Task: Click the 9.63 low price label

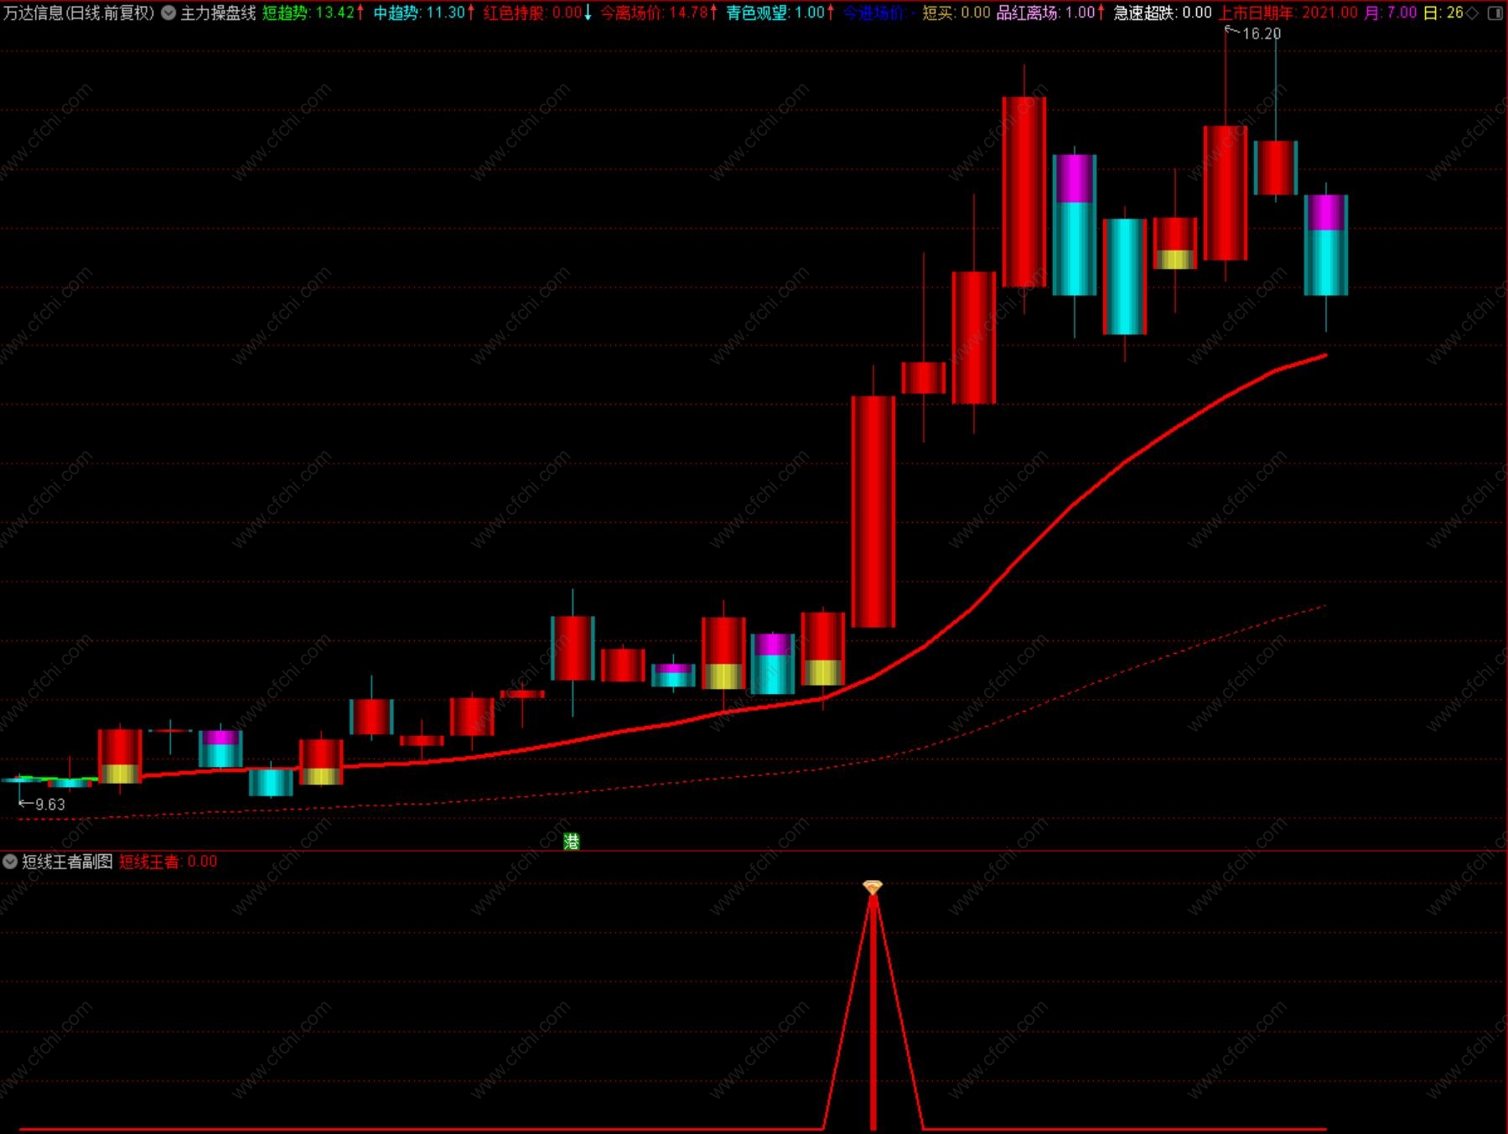Action: click(x=49, y=805)
